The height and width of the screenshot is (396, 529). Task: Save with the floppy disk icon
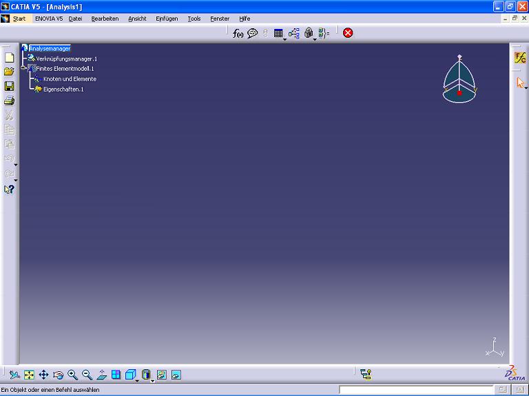click(10, 86)
